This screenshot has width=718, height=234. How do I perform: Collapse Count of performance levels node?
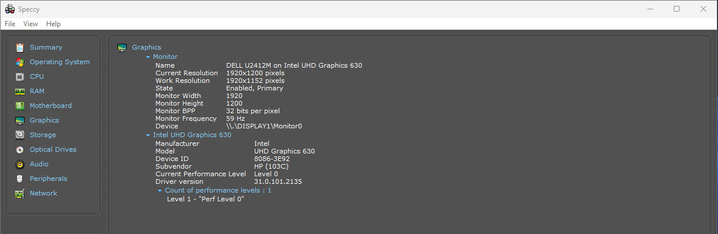click(x=160, y=190)
